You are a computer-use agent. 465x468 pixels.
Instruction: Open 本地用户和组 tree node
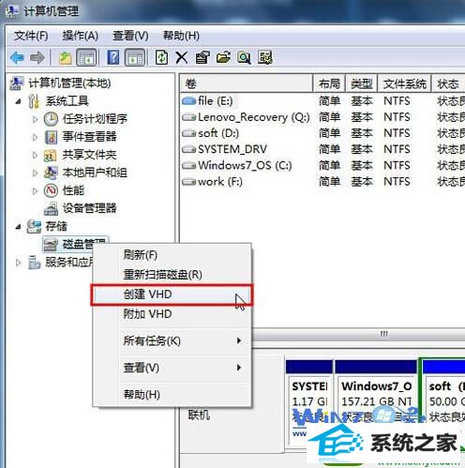click(x=95, y=173)
